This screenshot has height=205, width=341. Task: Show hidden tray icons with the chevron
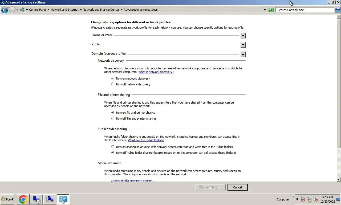(x=297, y=199)
